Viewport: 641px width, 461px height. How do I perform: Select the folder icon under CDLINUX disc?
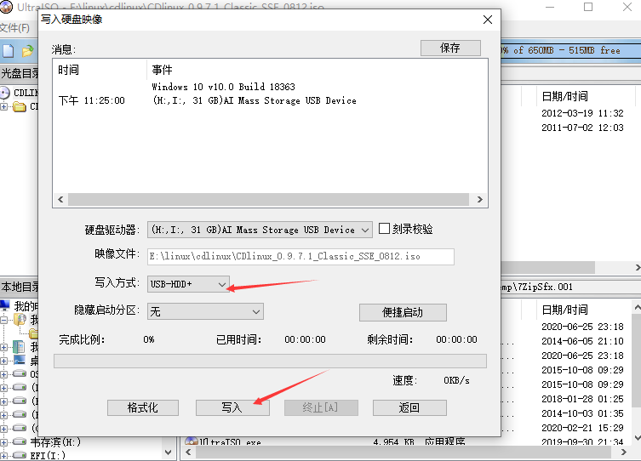coord(20,106)
